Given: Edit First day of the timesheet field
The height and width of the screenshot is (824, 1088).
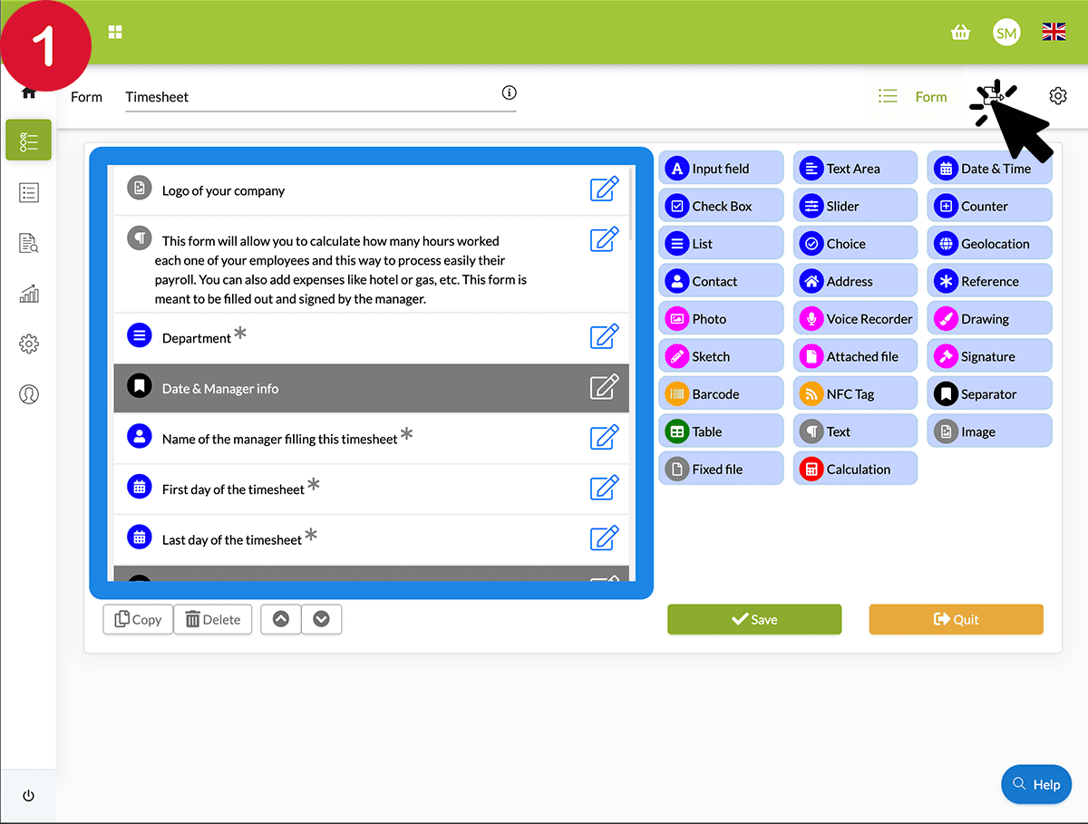Looking at the screenshot, I should (x=605, y=488).
